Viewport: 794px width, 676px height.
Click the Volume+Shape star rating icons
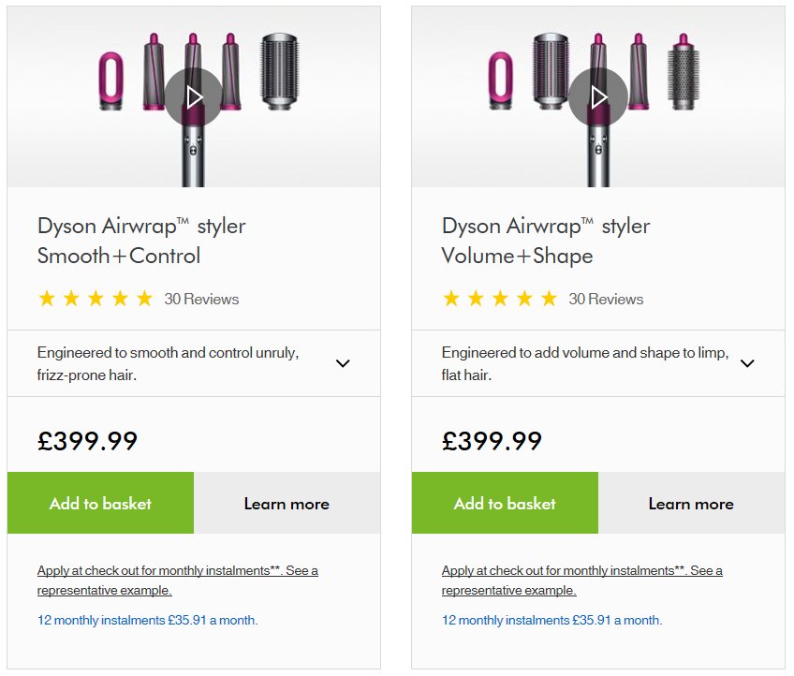pyautogui.click(x=499, y=300)
